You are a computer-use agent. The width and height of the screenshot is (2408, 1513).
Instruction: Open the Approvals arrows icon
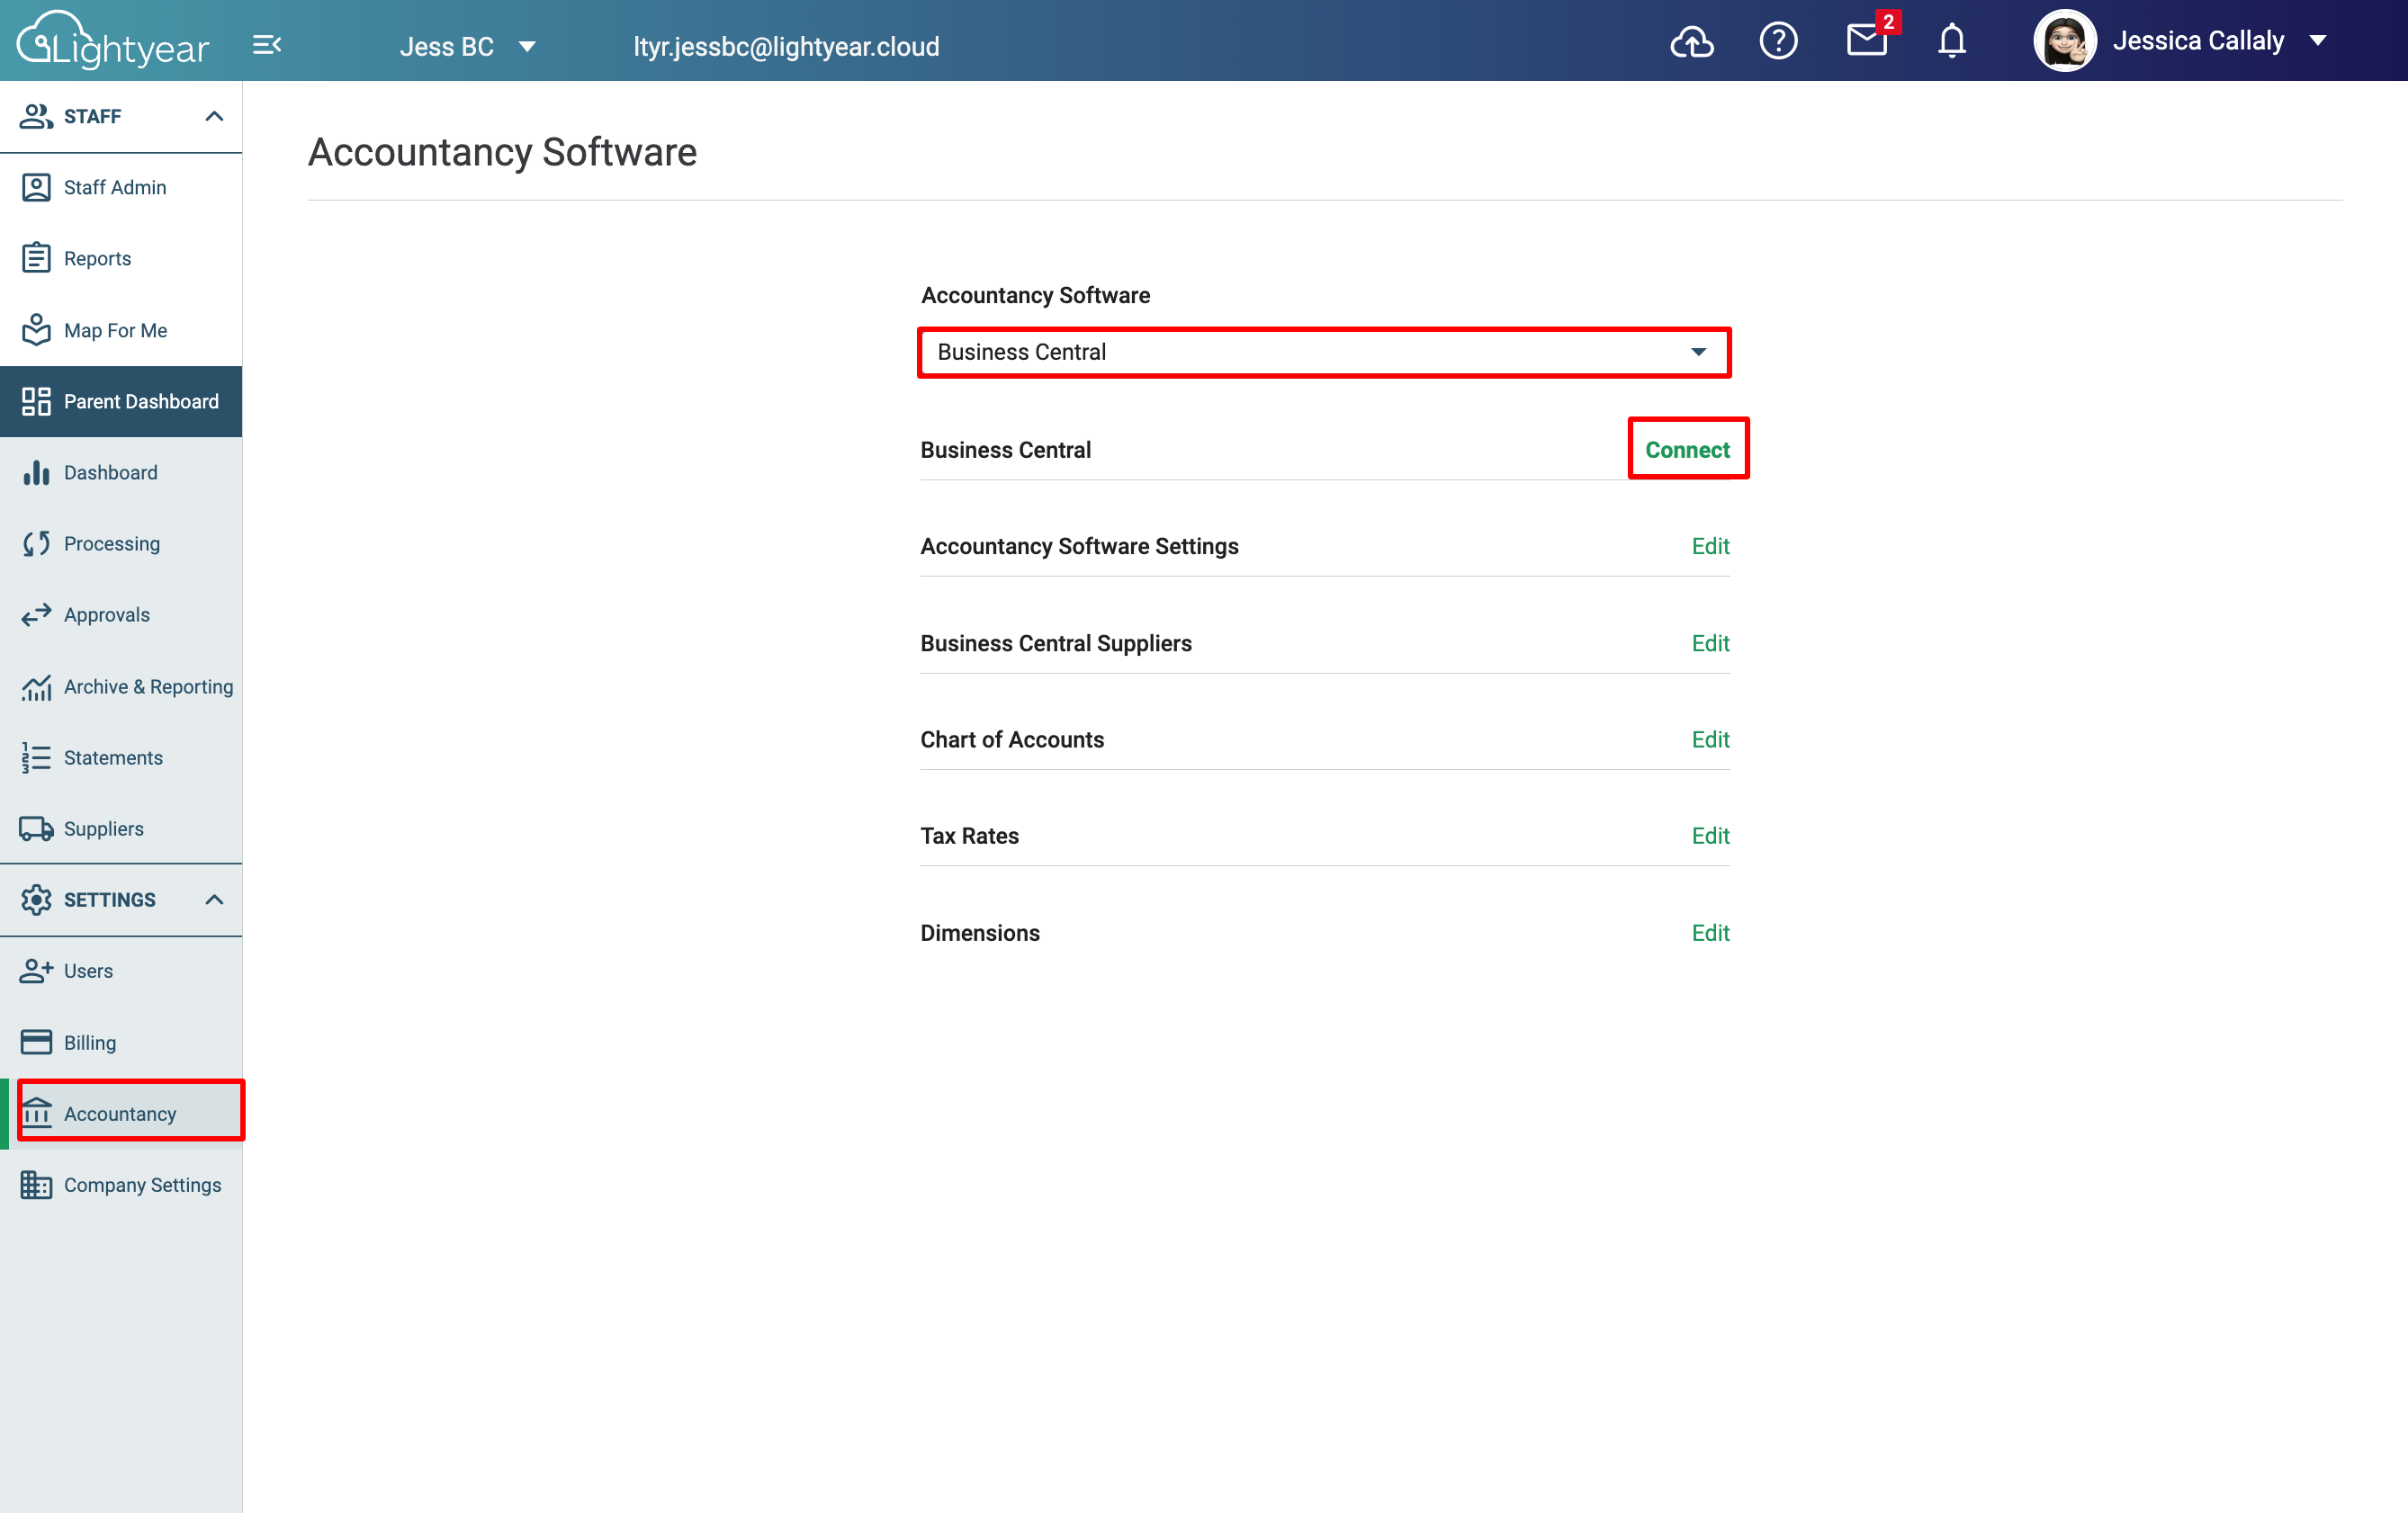click(x=36, y=614)
